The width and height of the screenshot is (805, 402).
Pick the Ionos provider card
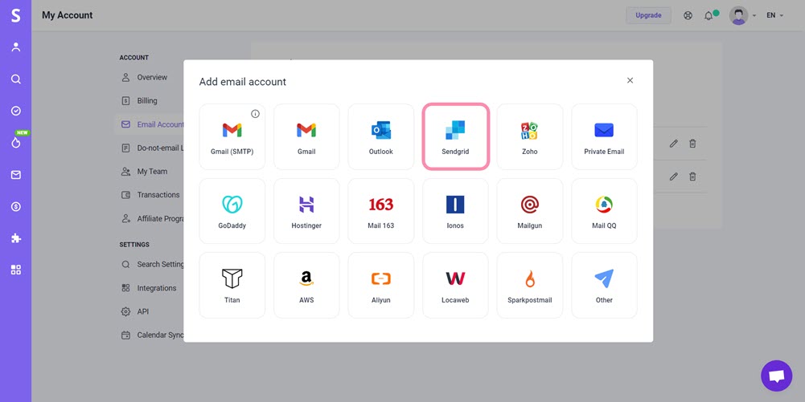(x=455, y=211)
